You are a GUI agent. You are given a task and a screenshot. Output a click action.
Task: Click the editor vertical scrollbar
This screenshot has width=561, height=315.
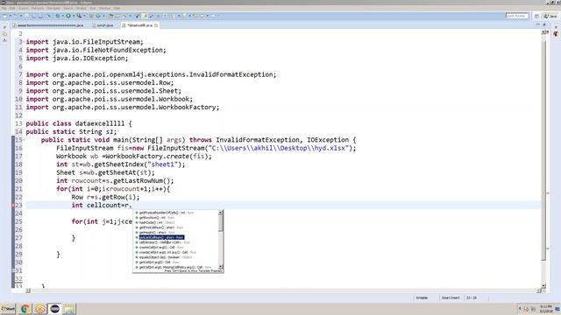tap(543, 150)
